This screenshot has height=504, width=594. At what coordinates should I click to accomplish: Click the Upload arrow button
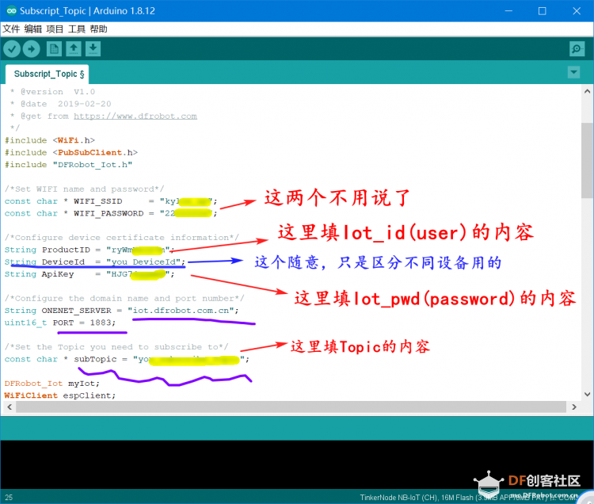pos(32,49)
